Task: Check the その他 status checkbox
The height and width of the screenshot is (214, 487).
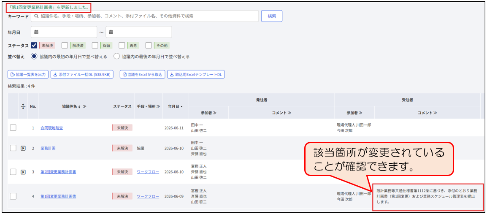Action: [x=149, y=45]
